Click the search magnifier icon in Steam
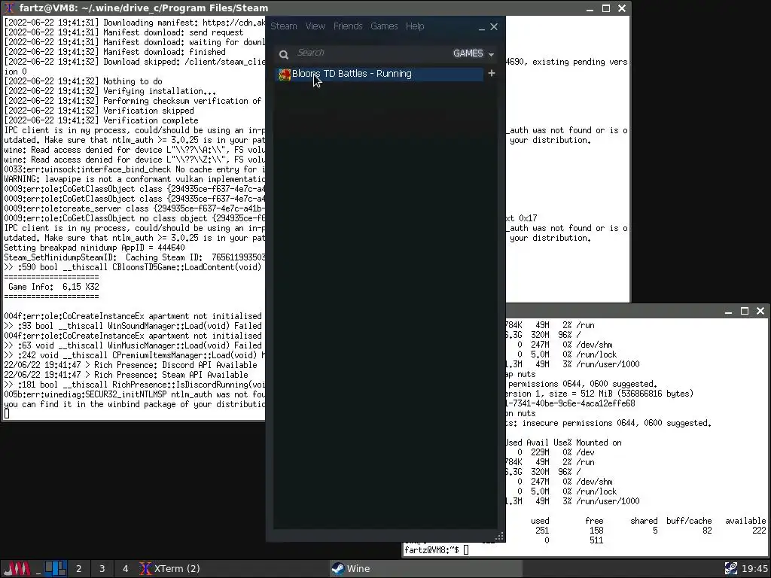Image resolution: width=771 pixels, height=578 pixels. pos(284,54)
